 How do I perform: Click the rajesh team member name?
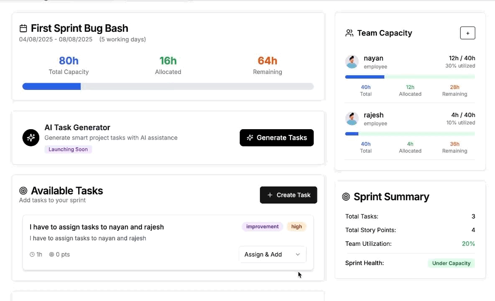[373, 115]
